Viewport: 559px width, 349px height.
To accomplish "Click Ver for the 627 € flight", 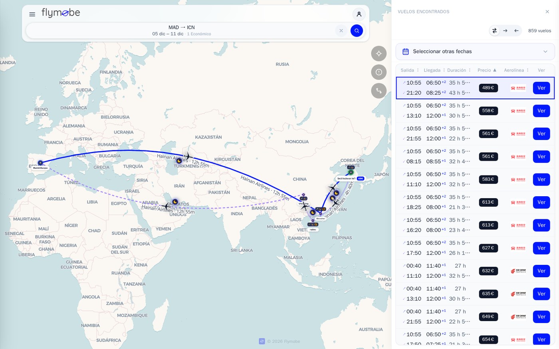I will 541,248.
